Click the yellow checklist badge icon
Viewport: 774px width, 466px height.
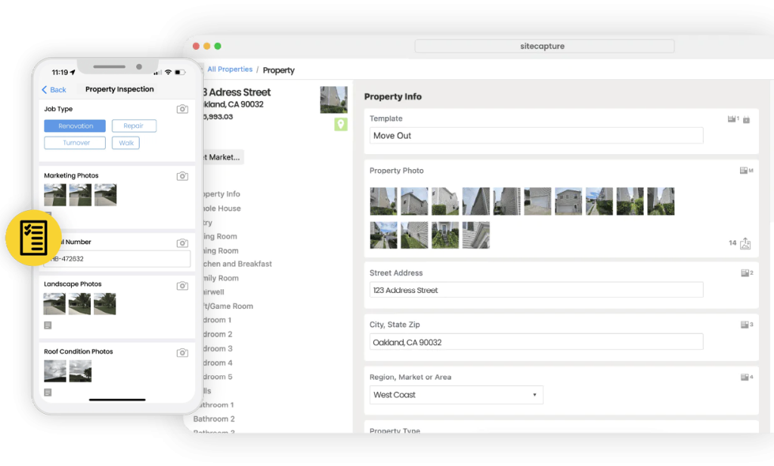click(x=33, y=238)
